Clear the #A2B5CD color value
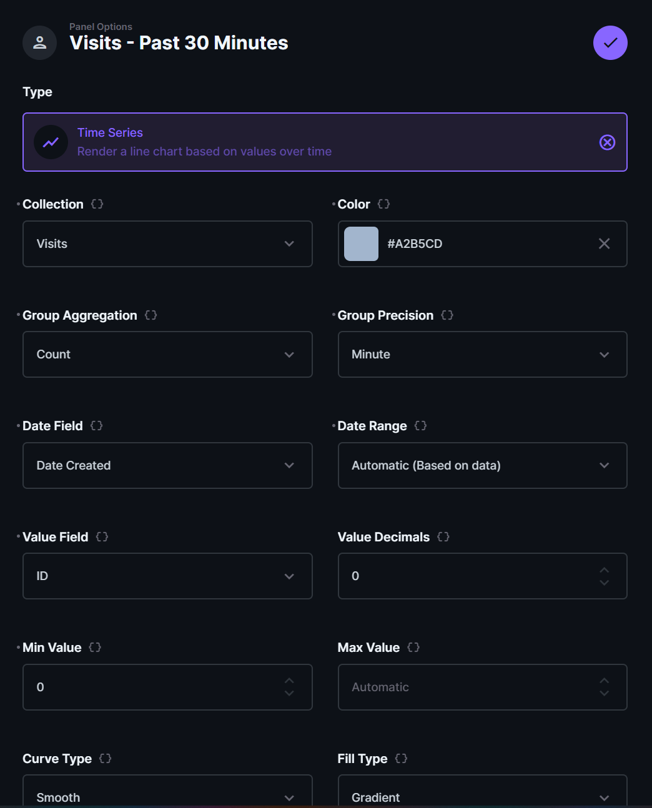This screenshot has height=808, width=652. 604,244
